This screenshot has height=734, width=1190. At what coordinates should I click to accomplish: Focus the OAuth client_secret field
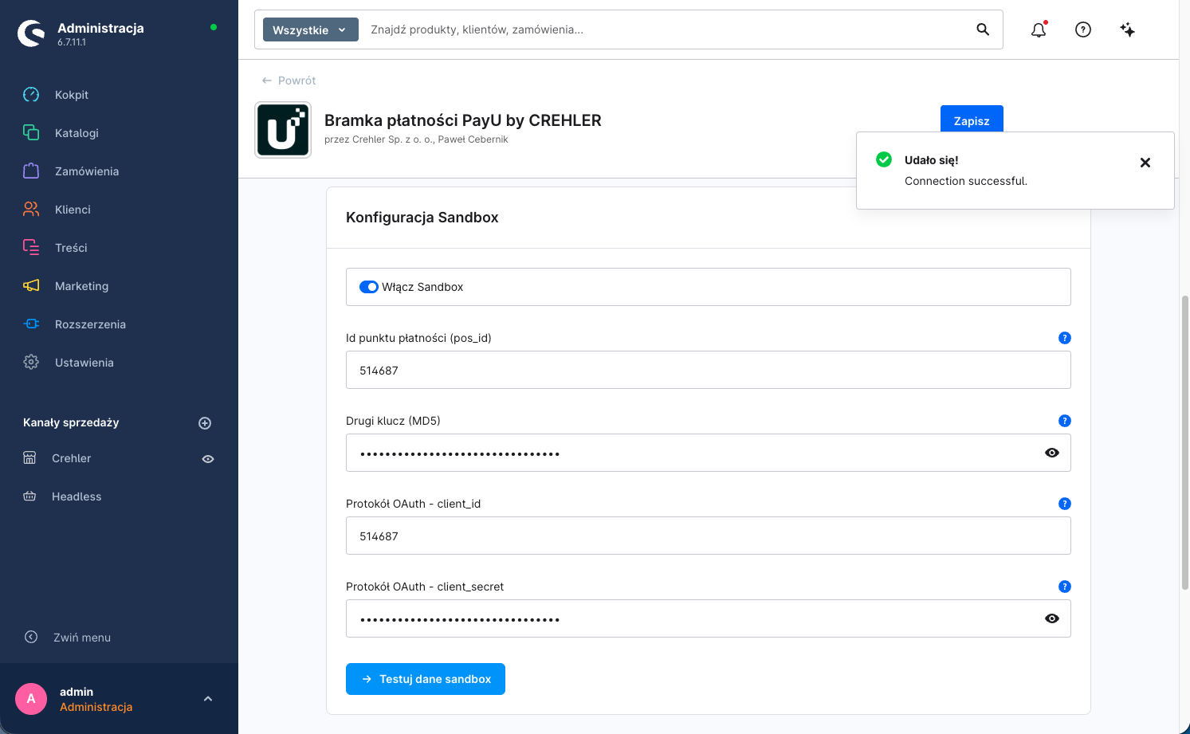[x=709, y=618]
